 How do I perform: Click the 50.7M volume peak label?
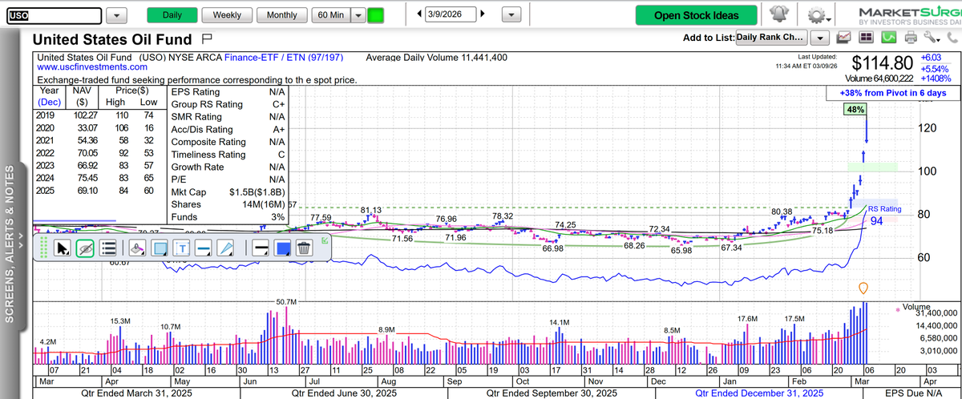[x=286, y=301]
